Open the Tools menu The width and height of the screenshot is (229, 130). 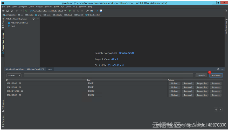pyautogui.click(x=69, y=6)
